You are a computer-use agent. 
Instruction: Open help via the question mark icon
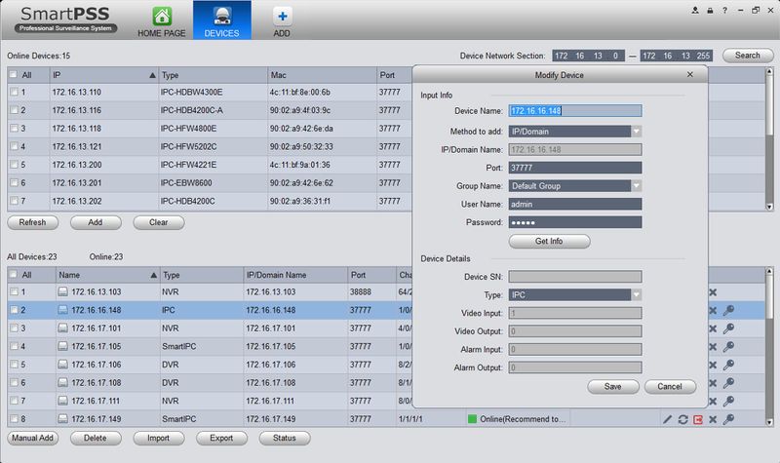(723, 10)
